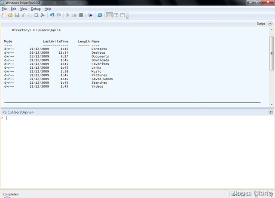Open the View menu
Screen dimensions: 275x198
[x=24, y=9]
